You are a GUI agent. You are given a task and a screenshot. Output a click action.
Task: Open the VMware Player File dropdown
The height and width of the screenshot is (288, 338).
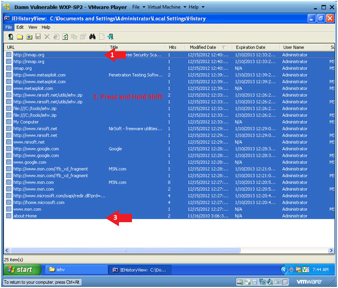coord(139,7)
